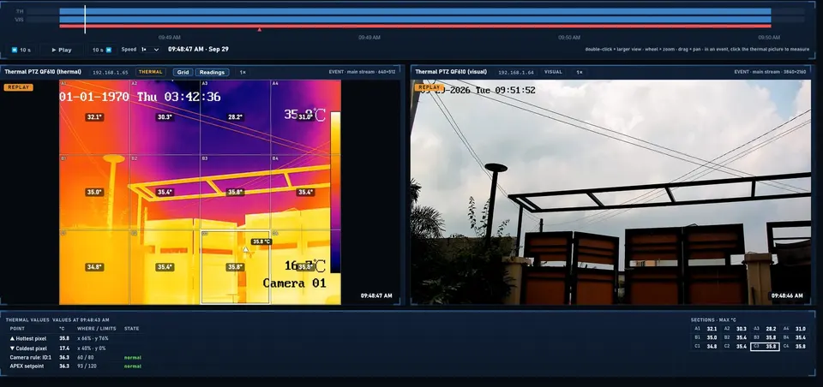823x387 pixels.
Task: Click the REPLAY badge on thermal panel
Action: 18,87
